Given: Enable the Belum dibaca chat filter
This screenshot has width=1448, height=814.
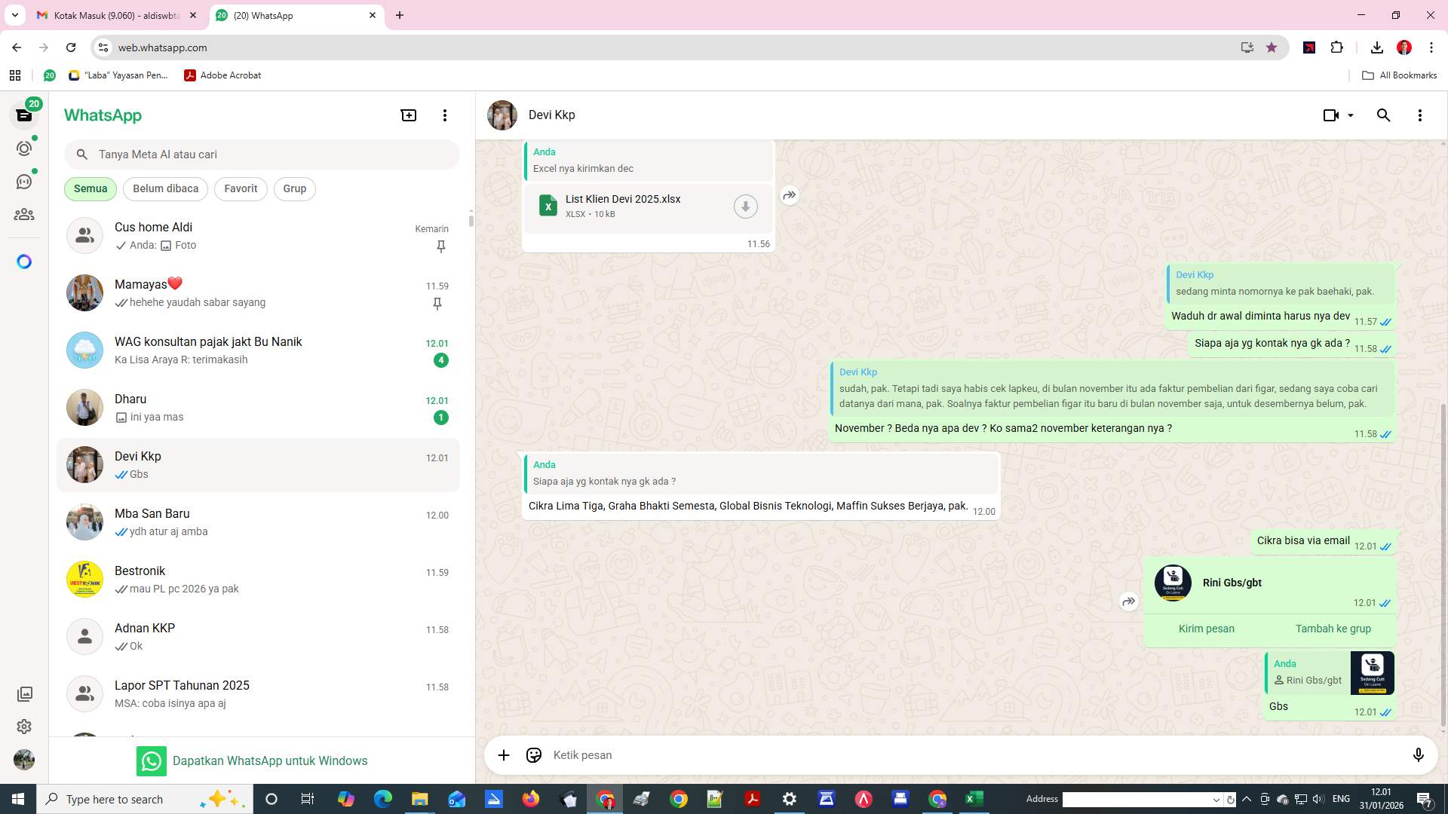Looking at the screenshot, I should (x=165, y=188).
